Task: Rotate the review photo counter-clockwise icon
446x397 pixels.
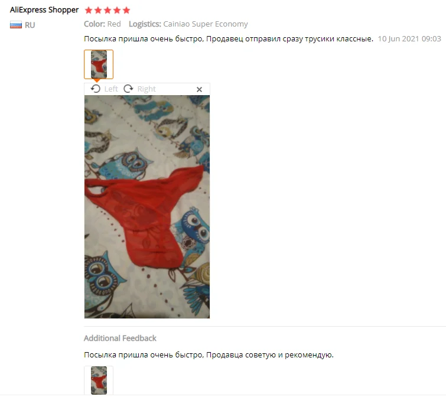Action: 96,89
